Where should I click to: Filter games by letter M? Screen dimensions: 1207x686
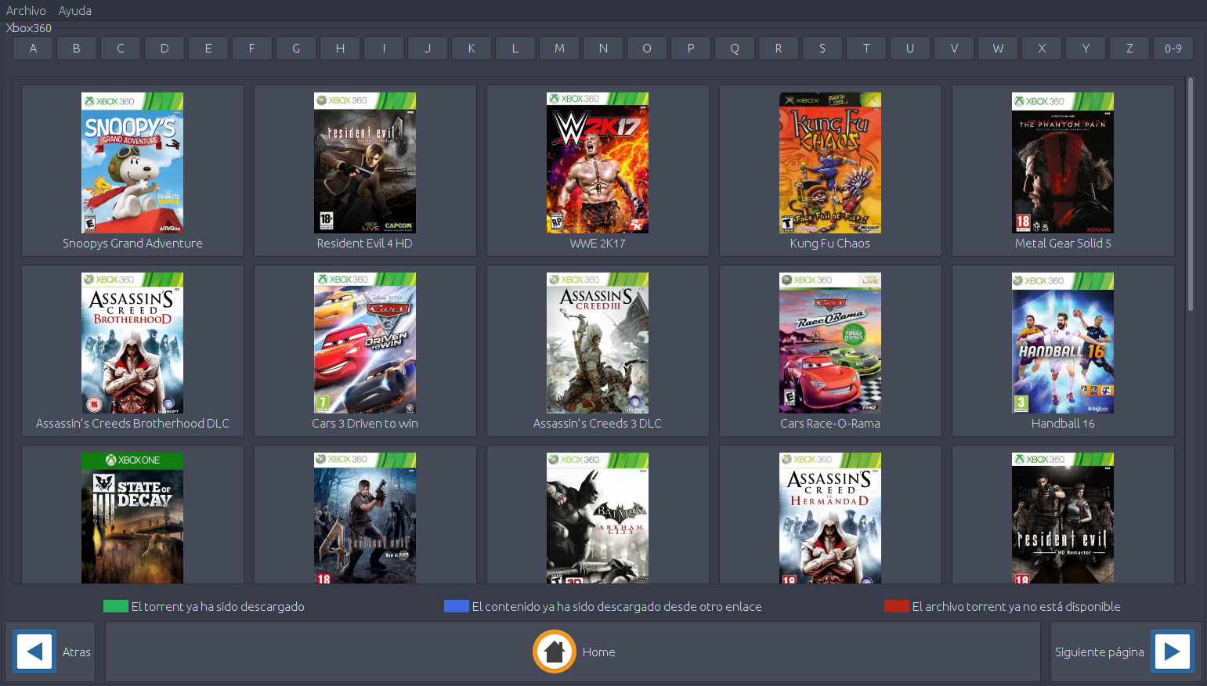point(559,49)
